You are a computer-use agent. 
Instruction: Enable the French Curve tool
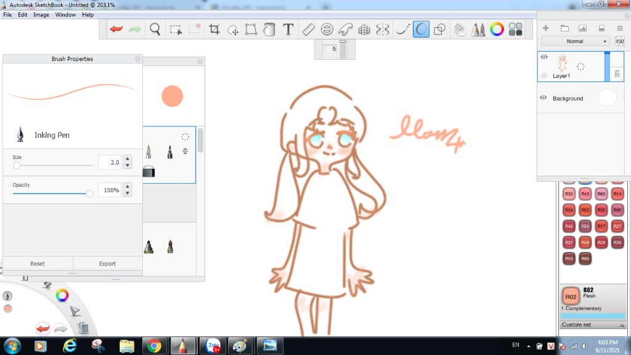pyautogui.click(x=345, y=29)
